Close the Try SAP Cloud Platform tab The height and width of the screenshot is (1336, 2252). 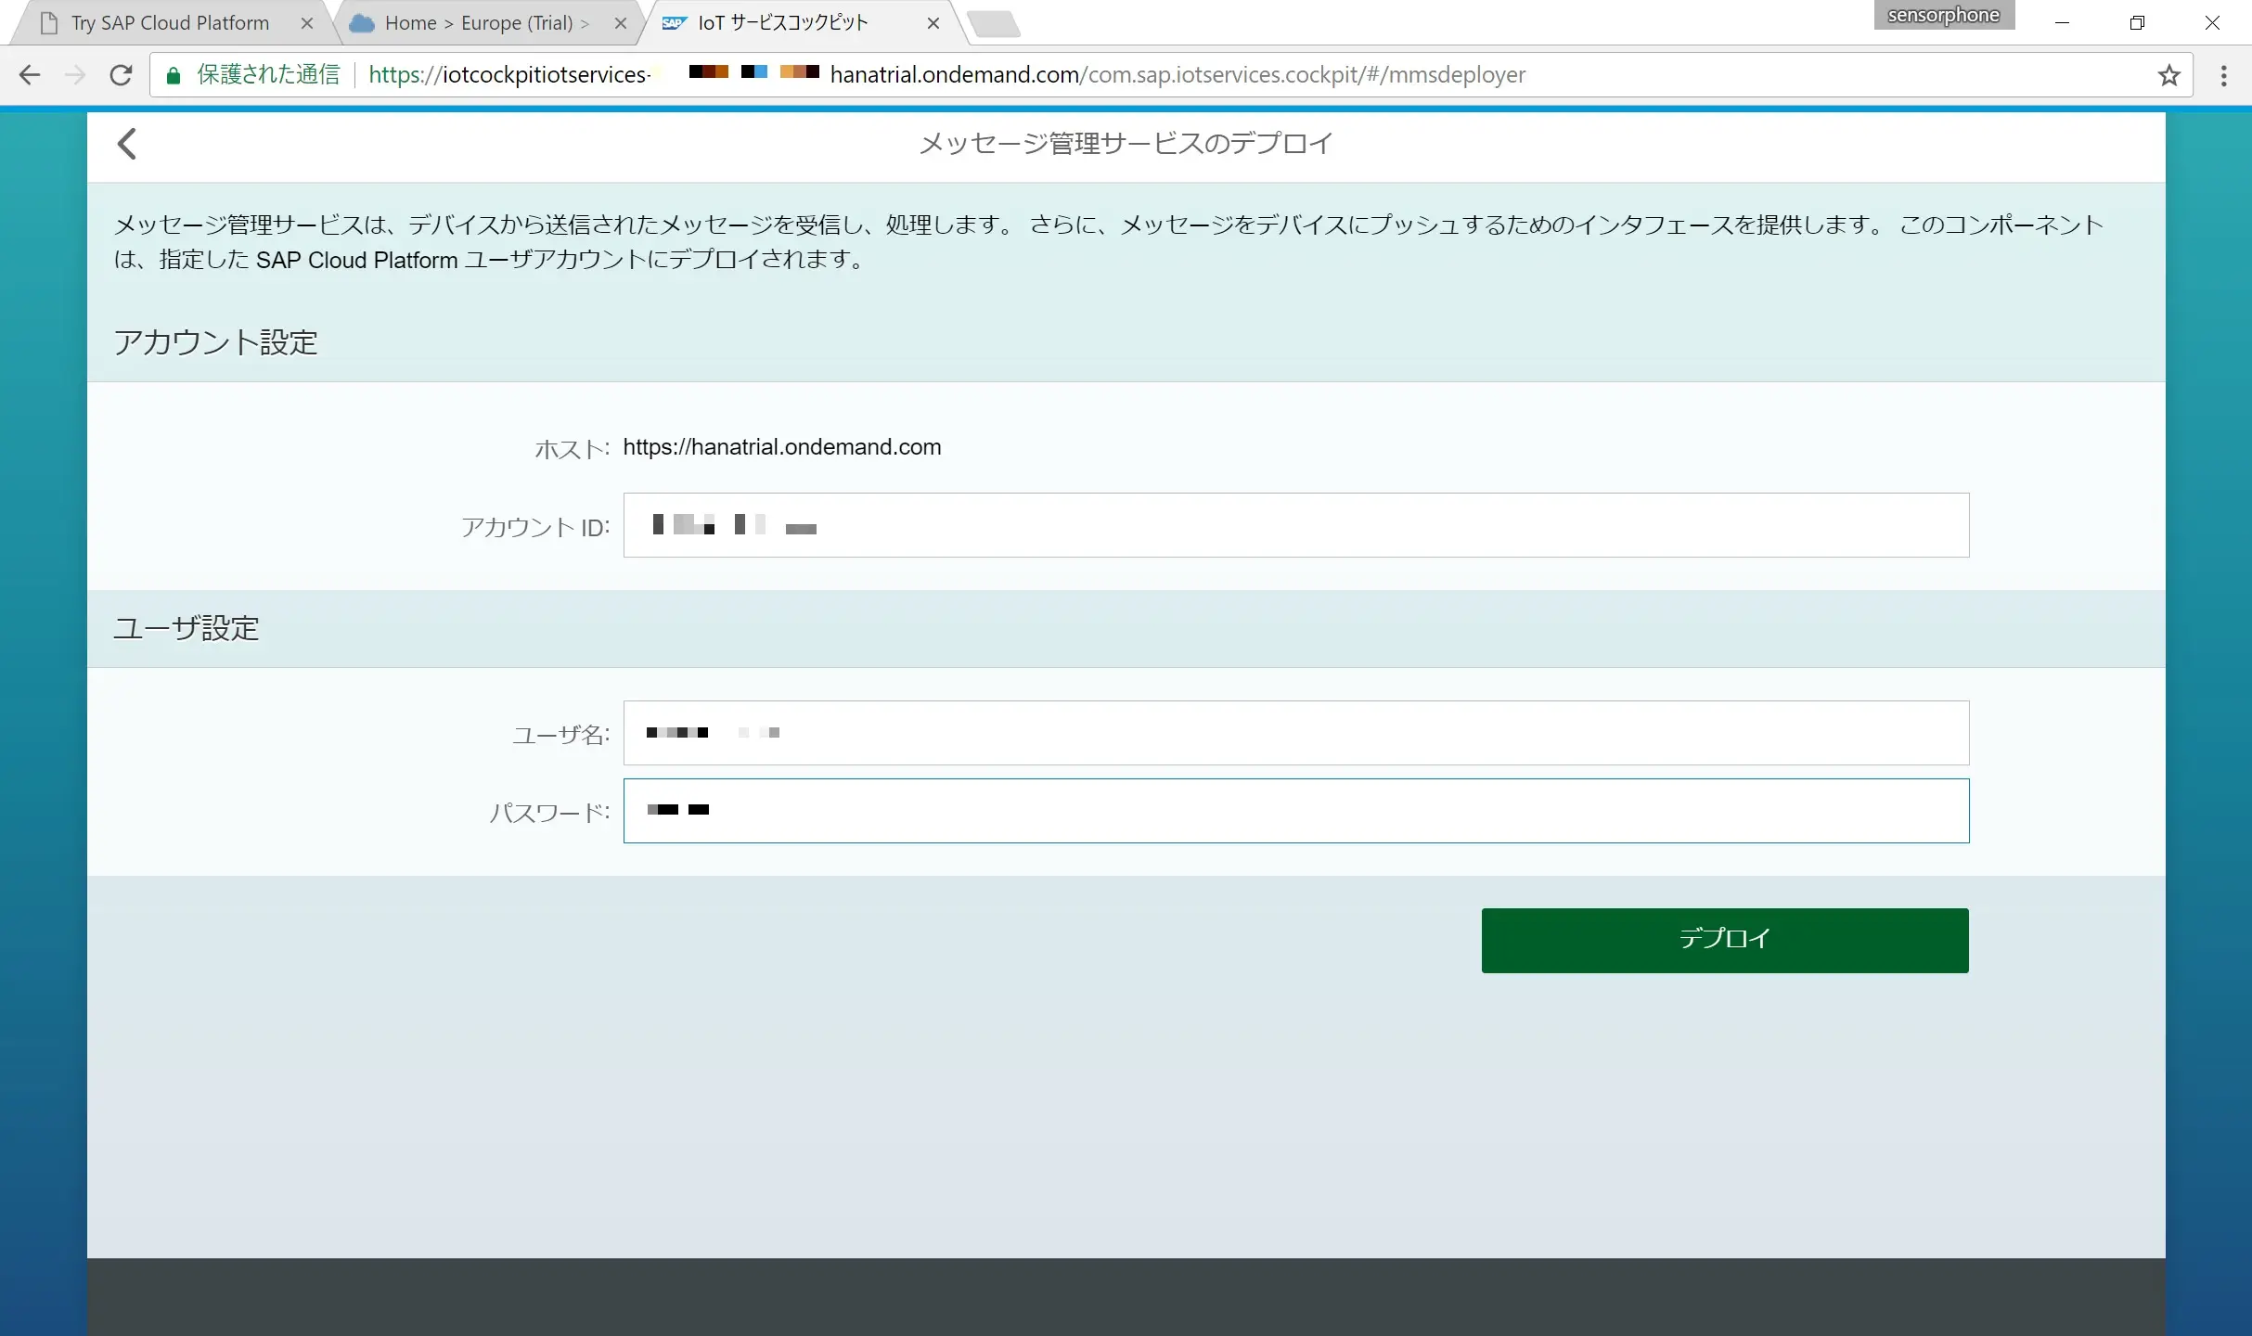point(307,24)
